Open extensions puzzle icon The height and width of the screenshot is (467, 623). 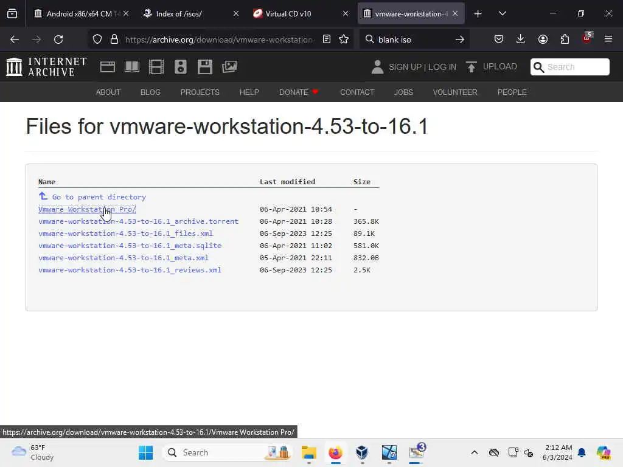click(x=565, y=40)
